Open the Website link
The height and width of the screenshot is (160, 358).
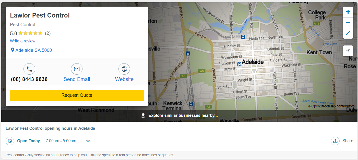pos(124,79)
